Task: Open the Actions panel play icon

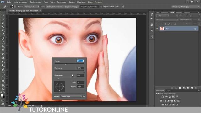Action: pyautogui.click(x=152, y=19)
